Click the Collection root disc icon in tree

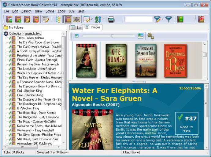[6, 34]
